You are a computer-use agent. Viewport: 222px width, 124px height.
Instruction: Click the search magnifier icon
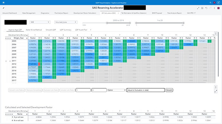[210, 3]
